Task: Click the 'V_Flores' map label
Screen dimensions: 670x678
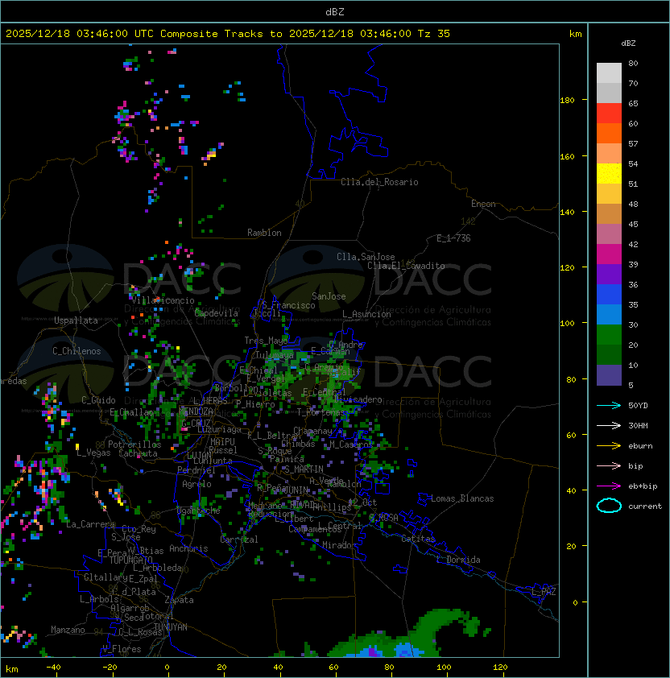Action: point(122,649)
